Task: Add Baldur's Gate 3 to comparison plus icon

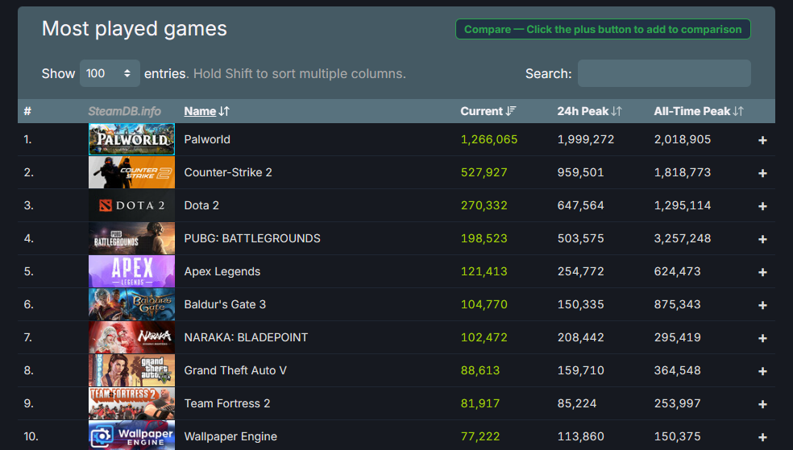Action: point(762,305)
